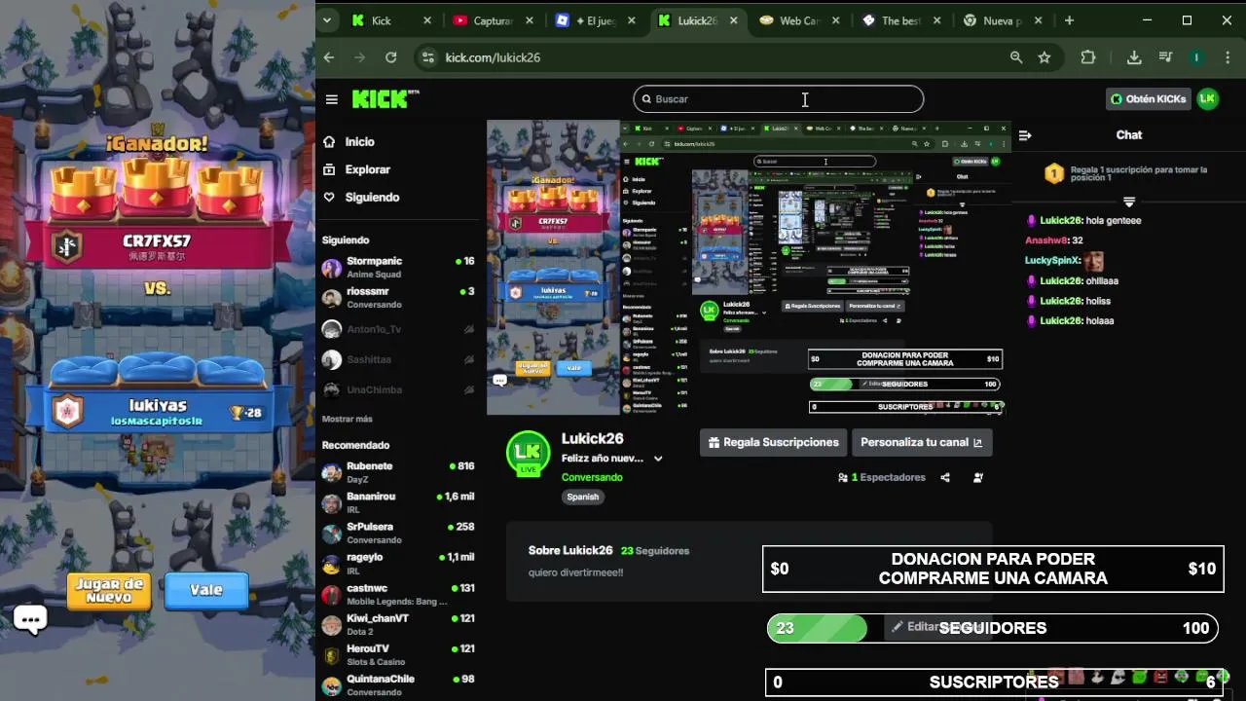Click the Conversando category link
The height and width of the screenshot is (701, 1246).
coord(592,477)
